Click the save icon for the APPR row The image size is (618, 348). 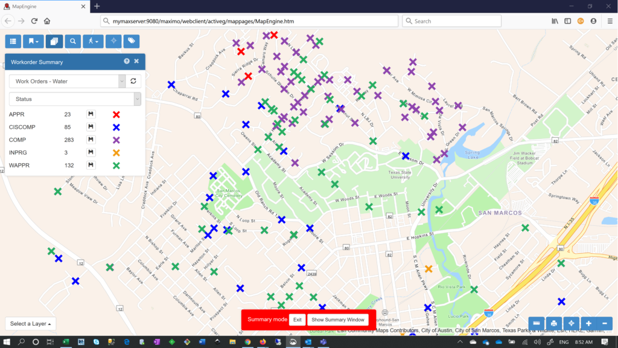click(x=91, y=114)
